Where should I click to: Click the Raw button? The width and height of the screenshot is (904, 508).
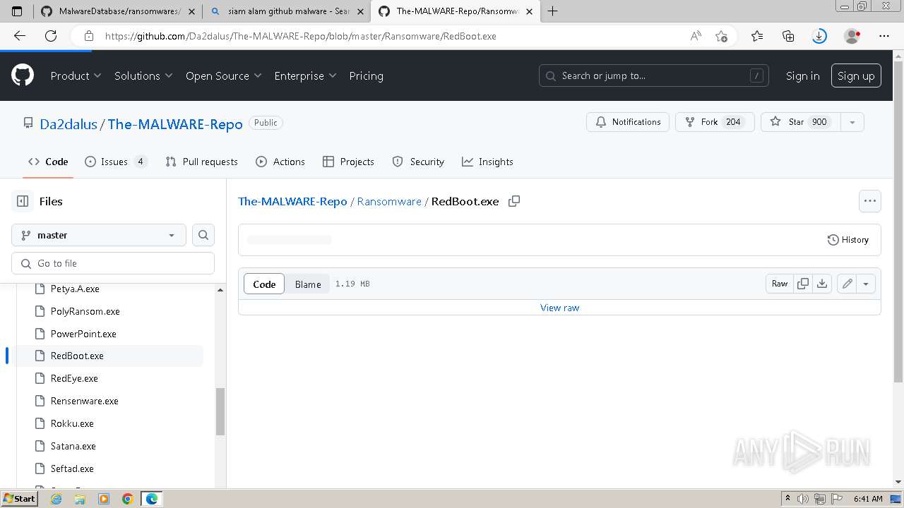[780, 284]
